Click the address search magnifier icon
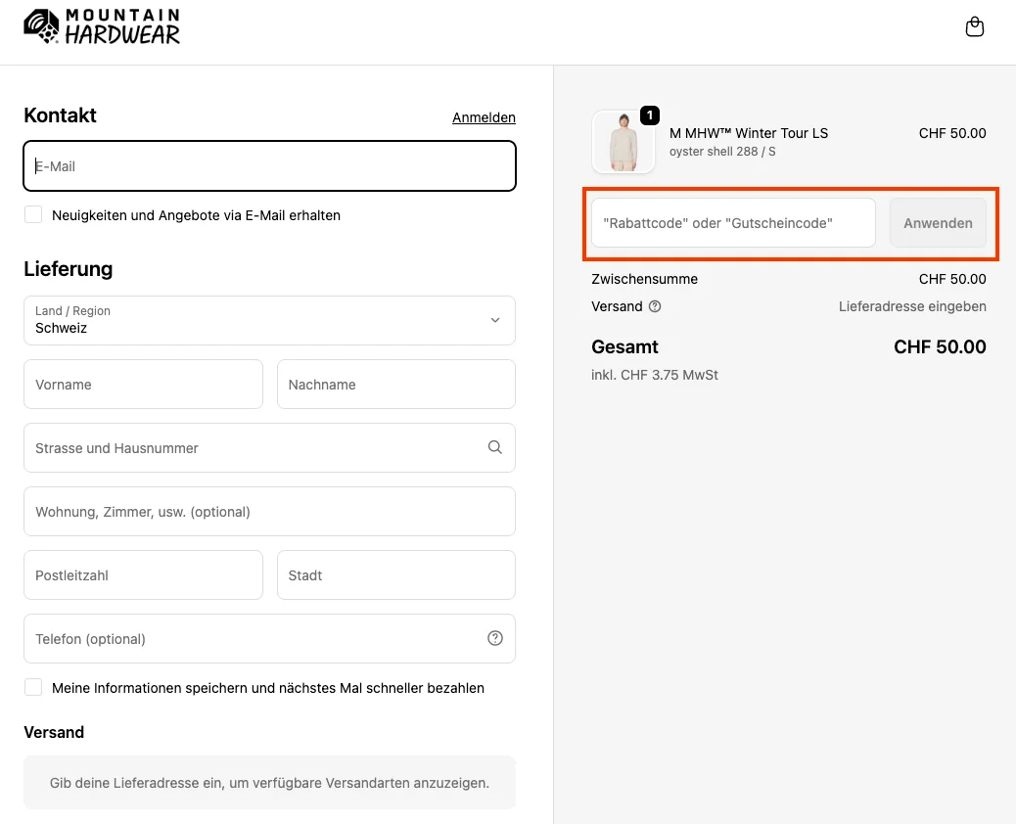Screen dimensions: 1016x824 coord(494,447)
